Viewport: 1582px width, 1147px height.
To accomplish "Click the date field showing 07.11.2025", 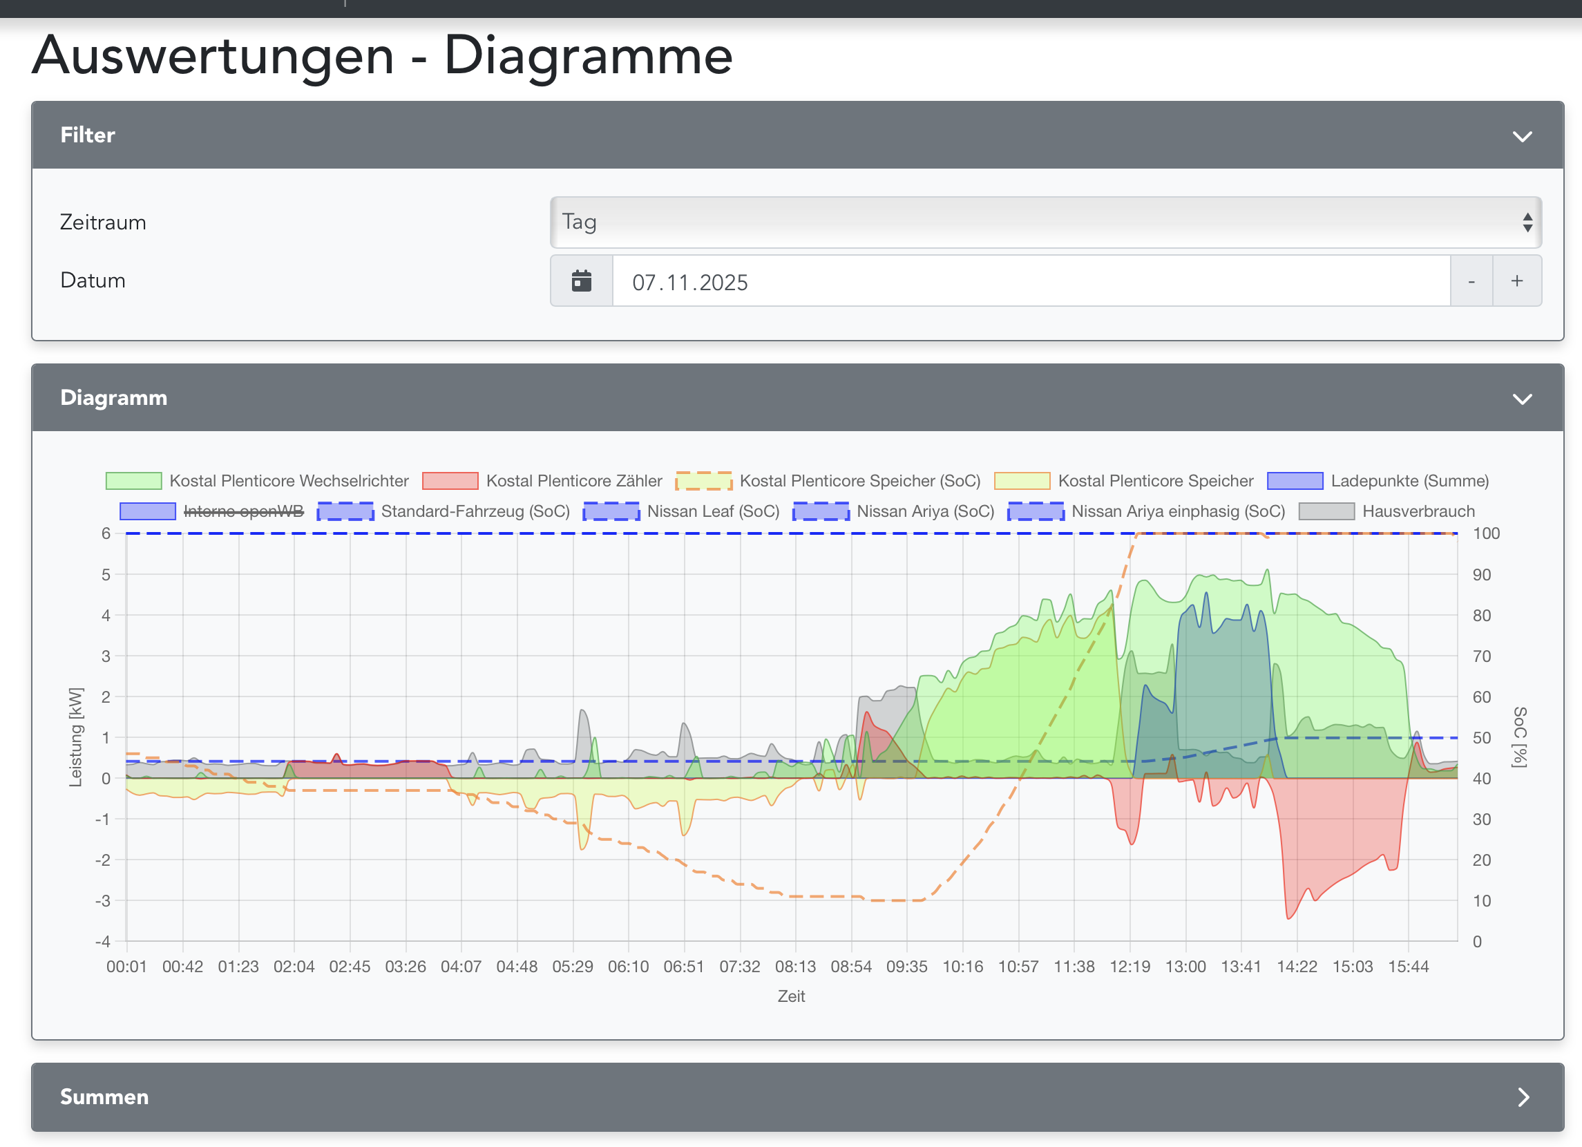I will 1031,281.
